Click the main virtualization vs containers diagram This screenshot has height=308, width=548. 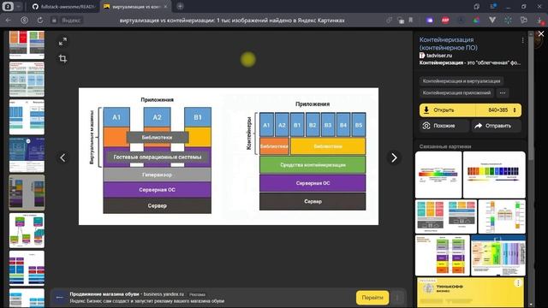229,157
